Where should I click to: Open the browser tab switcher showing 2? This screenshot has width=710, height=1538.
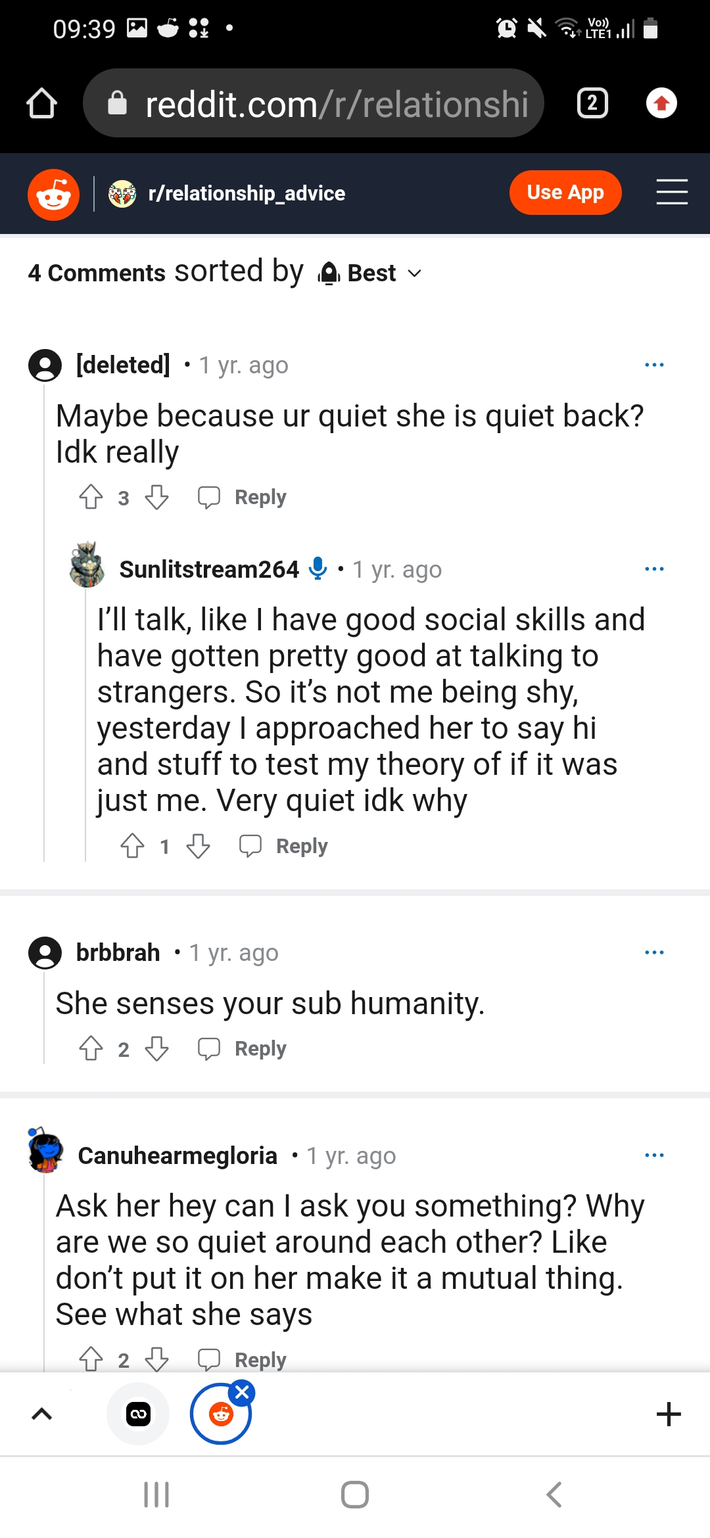[x=592, y=103]
